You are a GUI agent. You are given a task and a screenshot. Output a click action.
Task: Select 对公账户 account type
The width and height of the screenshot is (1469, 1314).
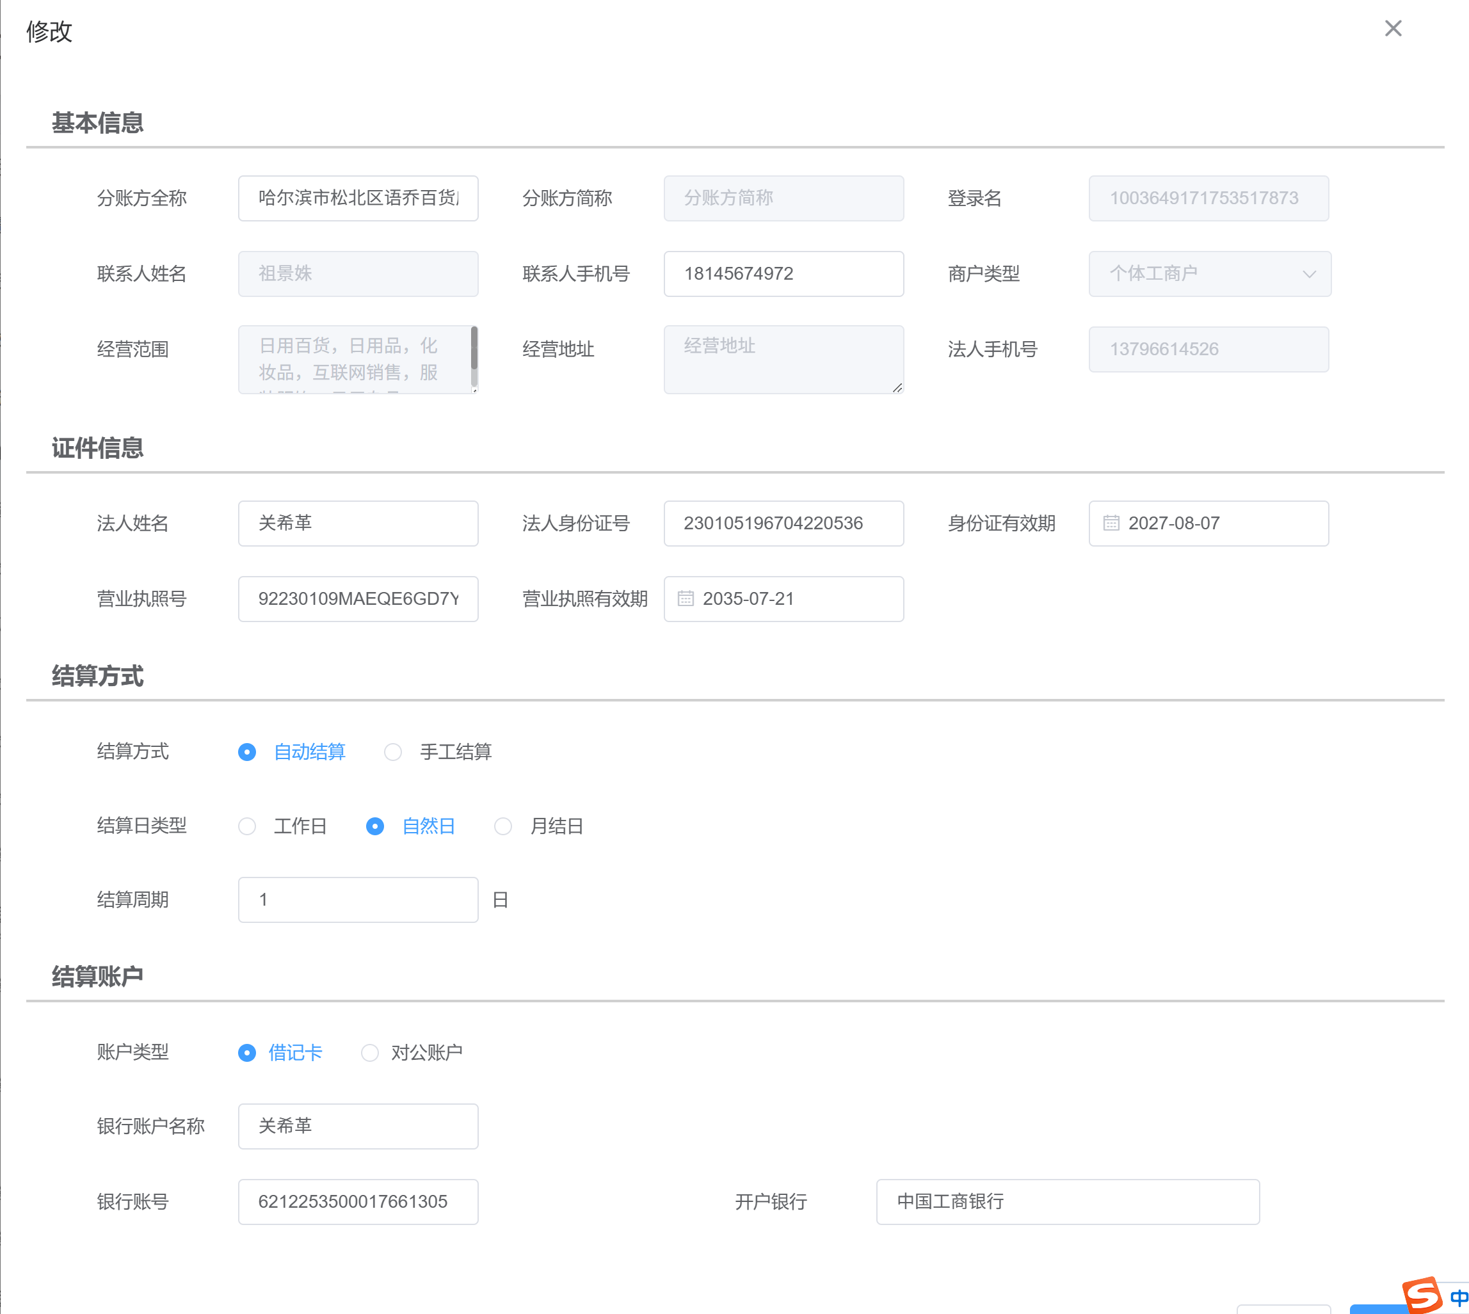[369, 1053]
